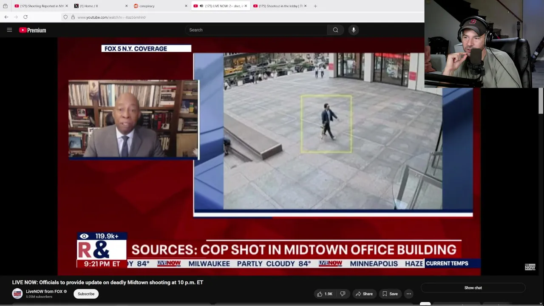Image resolution: width=544 pixels, height=306 pixels.
Task: Open the three-dot more actions menu
Action: (409, 294)
